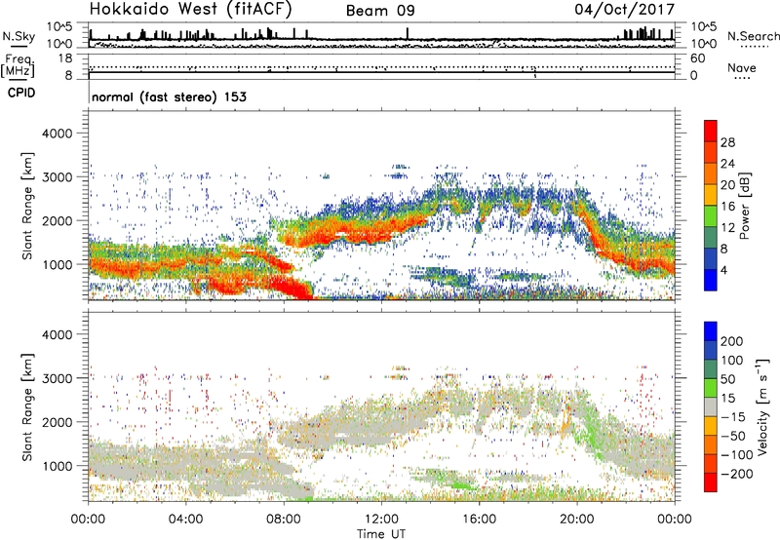Image resolution: width=780 pixels, height=540 pixels.
Task: Click the 'Nave' legend label
Action: (742, 67)
